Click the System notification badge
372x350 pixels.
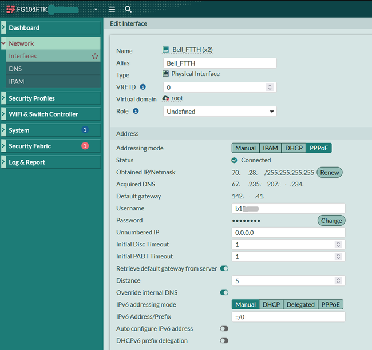pyautogui.click(x=85, y=130)
